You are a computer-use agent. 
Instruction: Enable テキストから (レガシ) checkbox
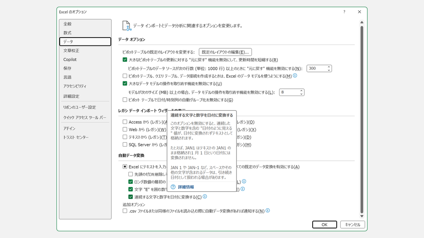125,137
